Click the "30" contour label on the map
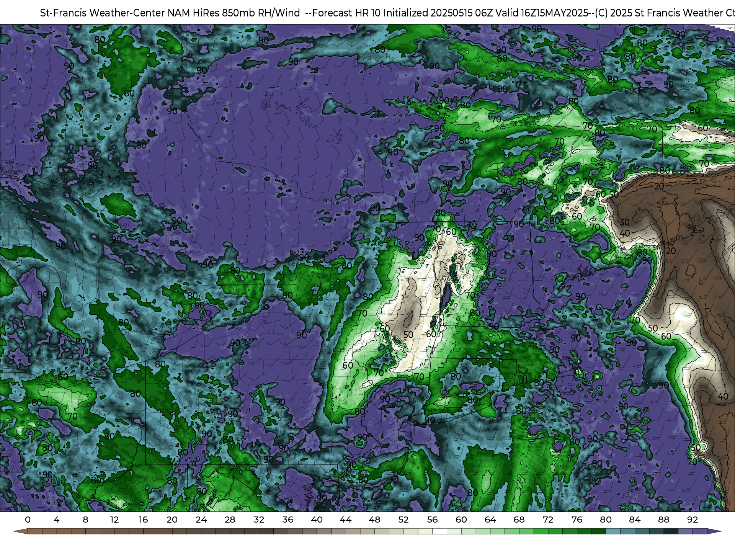 tap(625, 222)
